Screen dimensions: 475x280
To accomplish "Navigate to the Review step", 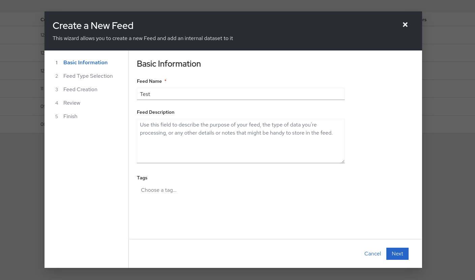I will [72, 103].
